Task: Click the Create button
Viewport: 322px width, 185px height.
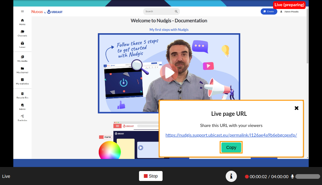Action: coord(269,11)
